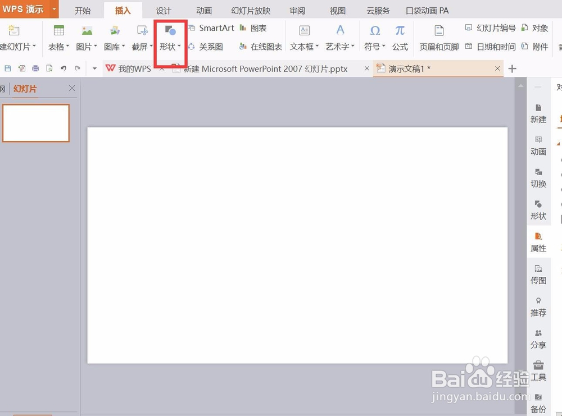This screenshot has width=562, height=416.
Task: Close the 演示文稿1 document tab
Action: (497, 68)
